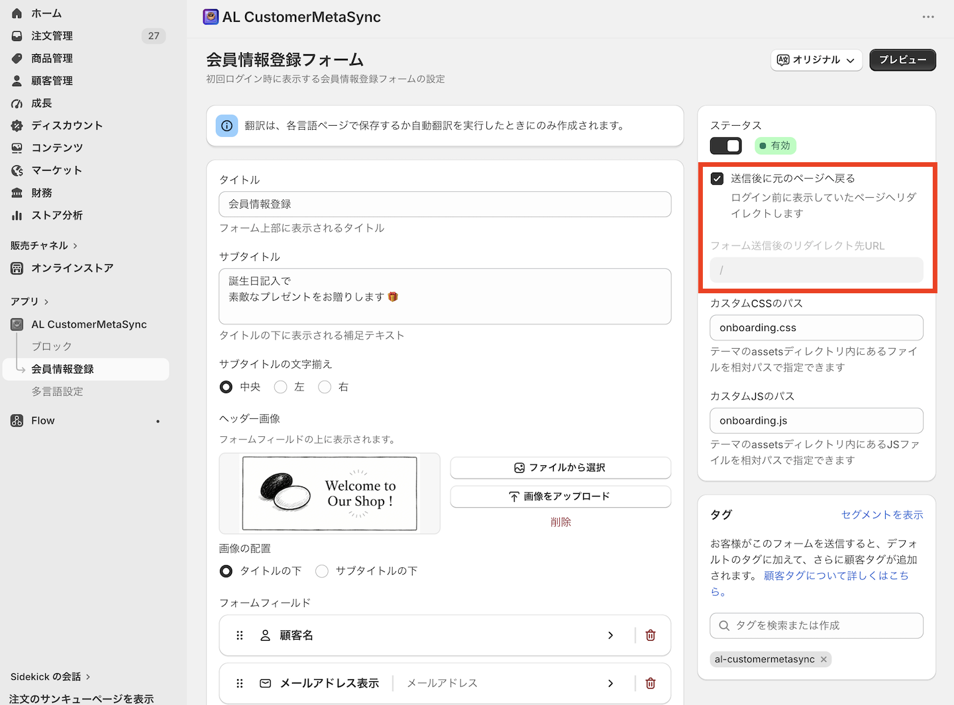Select タイトルの下 image placement
The width and height of the screenshot is (954, 705).
pyautogui.click(x=227, y=571)
